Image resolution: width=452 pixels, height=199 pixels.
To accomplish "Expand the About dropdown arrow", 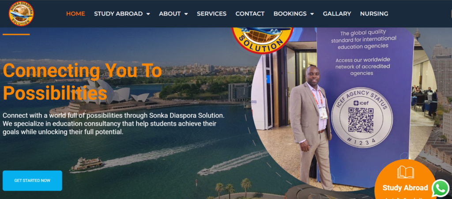I will coord(186,14).
